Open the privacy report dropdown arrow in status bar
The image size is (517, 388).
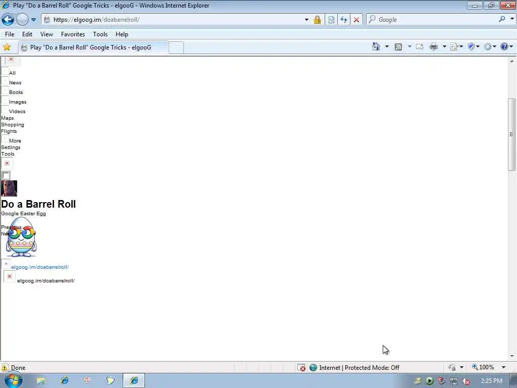pyautogui.click(x=461, y=367)
